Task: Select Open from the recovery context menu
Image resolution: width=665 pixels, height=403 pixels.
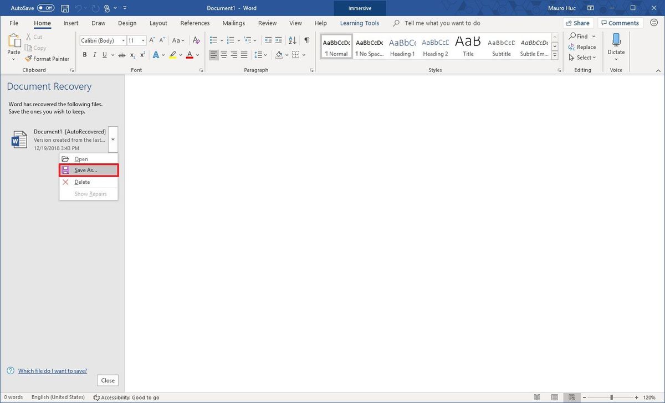Action: [81, 158]
